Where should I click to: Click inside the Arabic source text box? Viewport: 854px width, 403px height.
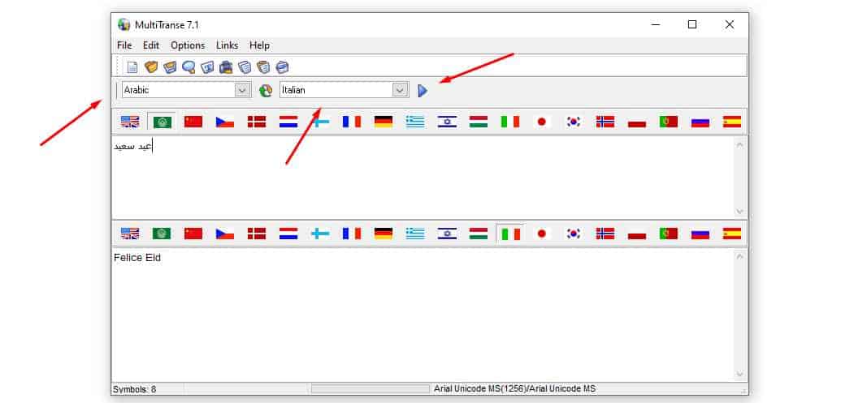[x=423, y=178]
